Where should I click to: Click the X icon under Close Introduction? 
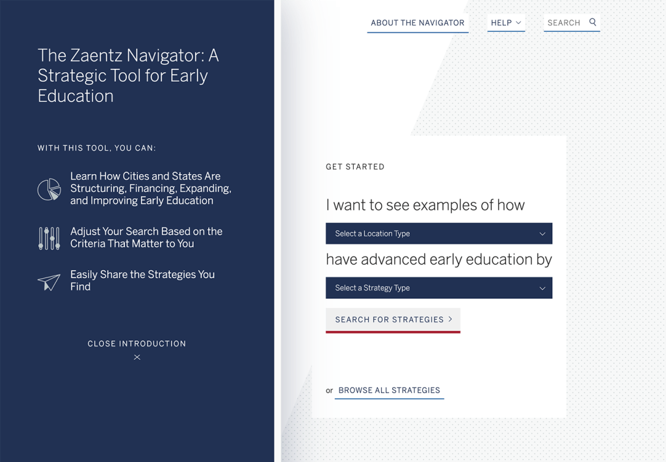click(137, 357)
